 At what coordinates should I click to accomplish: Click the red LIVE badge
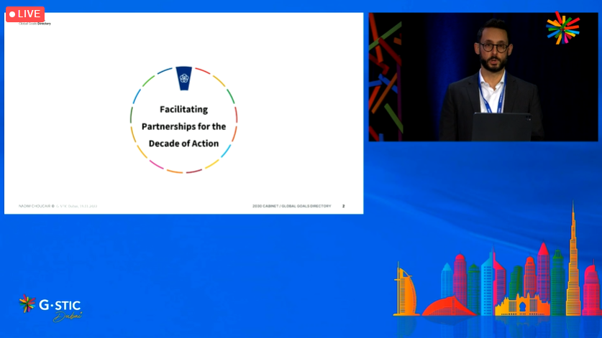coord(25,14)
